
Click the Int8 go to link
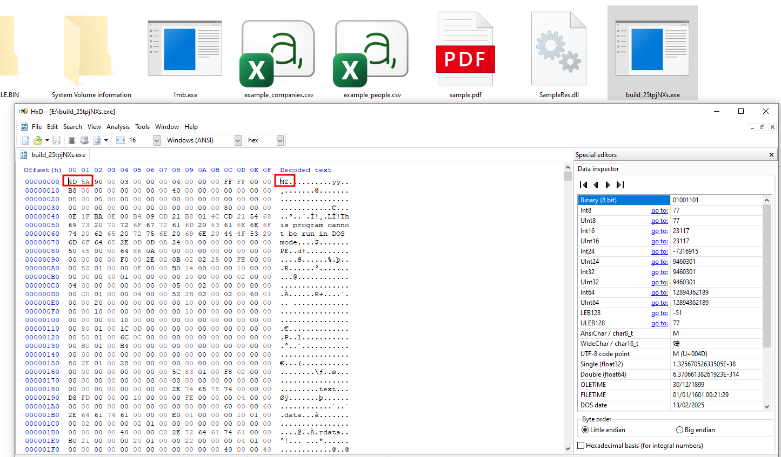point(659,210)
